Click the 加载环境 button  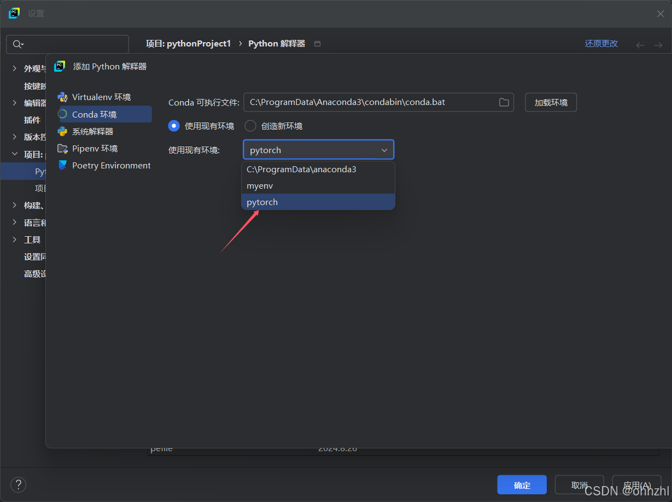(551, 102)
